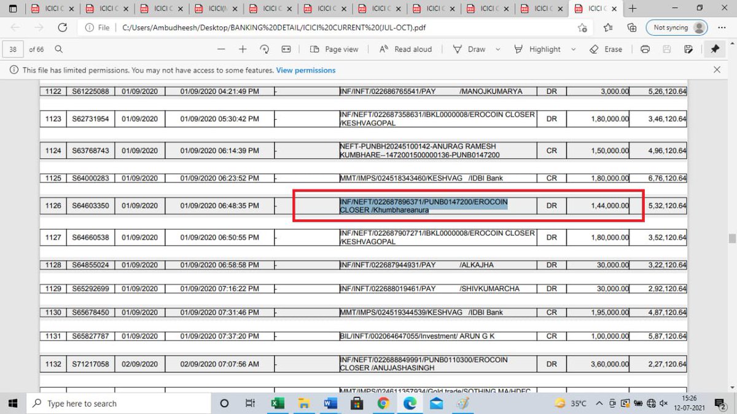Screen dimensions: 737x414
Task: Activate the Highlight tool
Action: (537, 49)
